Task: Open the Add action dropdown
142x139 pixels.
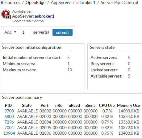Action: (10, 32)
